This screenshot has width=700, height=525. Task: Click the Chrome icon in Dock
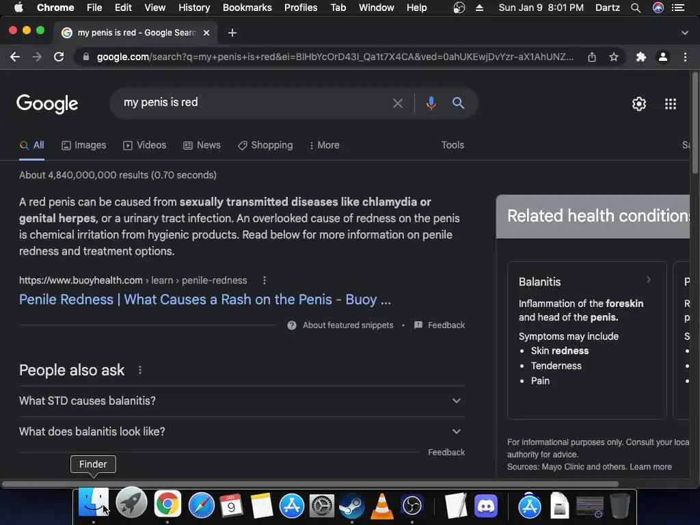(168, 504)
